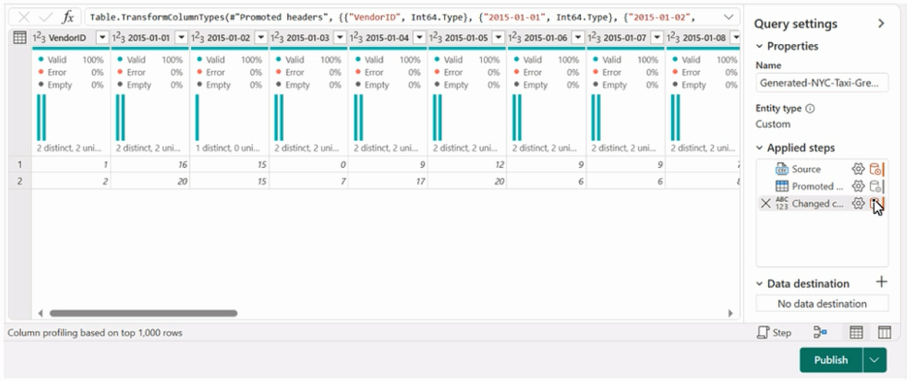907x381 pixels.
Task: Collapse the Applied steps section
Action: [759, 148]
